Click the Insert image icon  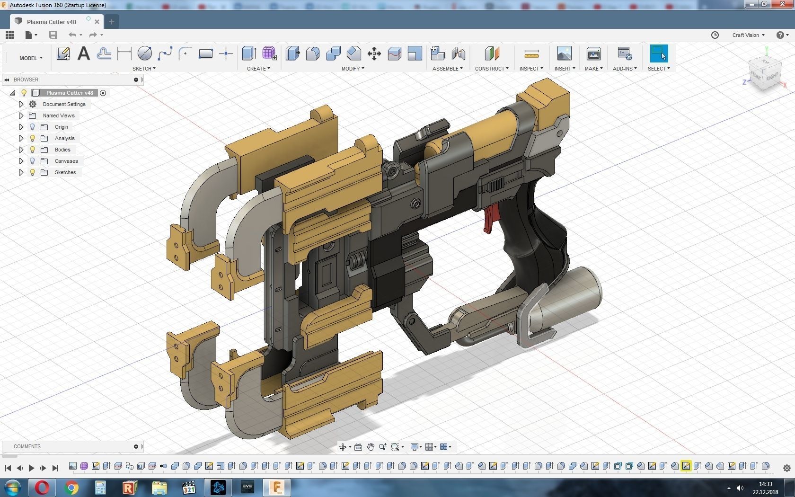click(565, 53)
